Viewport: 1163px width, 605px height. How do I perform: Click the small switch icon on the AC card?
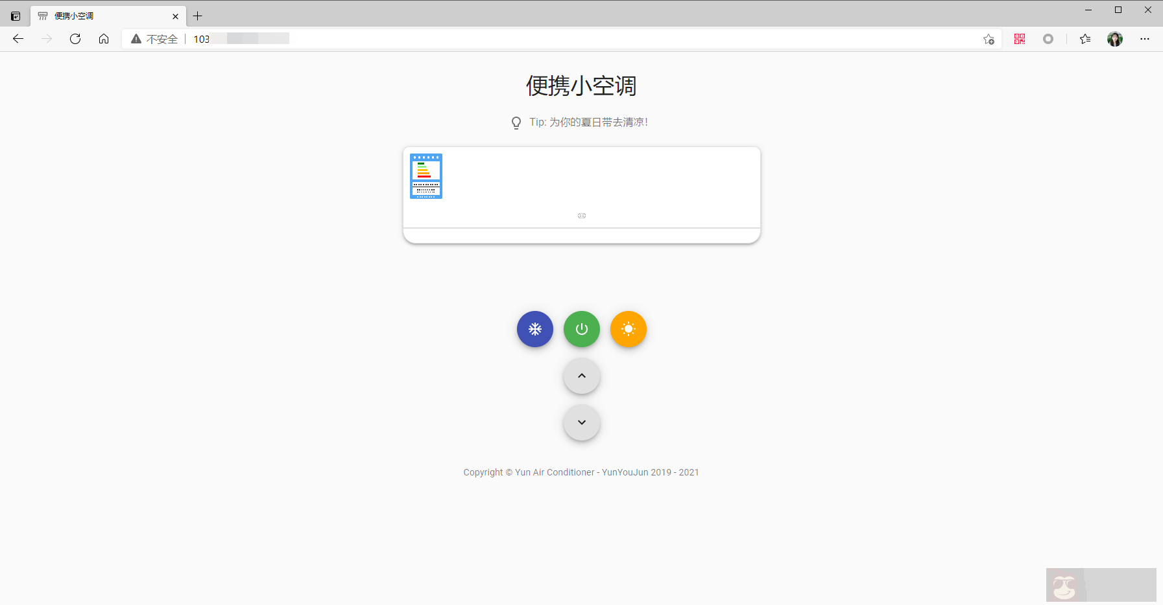point(582,216)
